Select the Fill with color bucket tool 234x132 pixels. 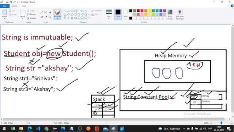[46, 12]
